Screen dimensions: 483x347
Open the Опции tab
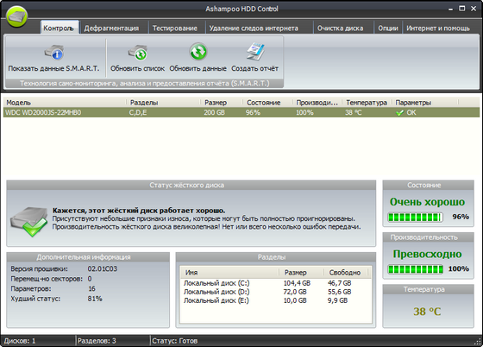pos(388,28)
